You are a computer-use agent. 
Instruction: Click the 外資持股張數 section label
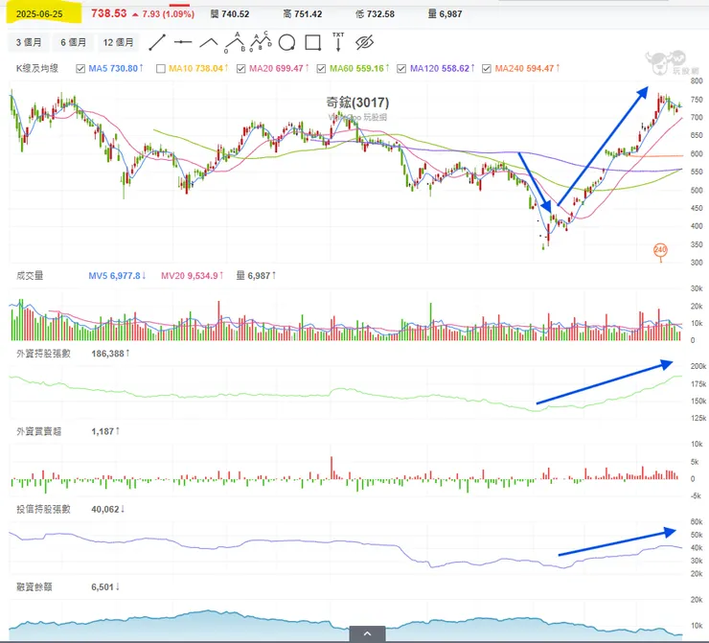43,354
